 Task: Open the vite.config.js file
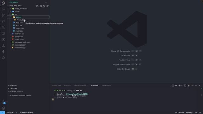pyautogui.click(x=20, y=48)
